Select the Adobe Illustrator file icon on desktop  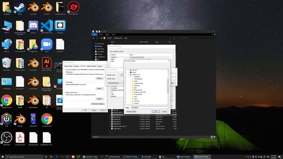pos(47,64)
